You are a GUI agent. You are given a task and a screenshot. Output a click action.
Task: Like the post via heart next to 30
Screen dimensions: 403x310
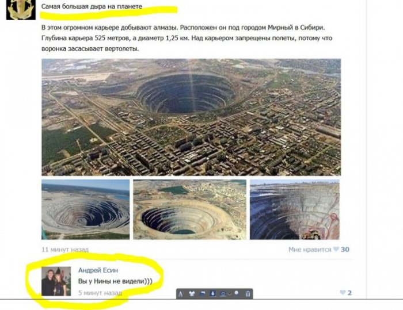(x=336, y=249)
